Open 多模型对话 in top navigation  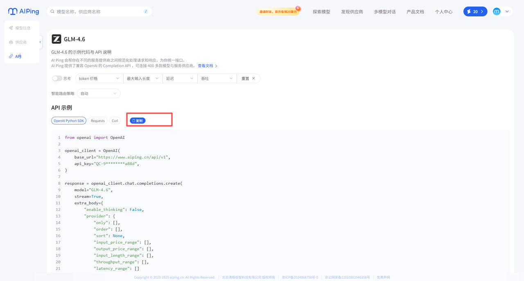[x=385, y=12]
